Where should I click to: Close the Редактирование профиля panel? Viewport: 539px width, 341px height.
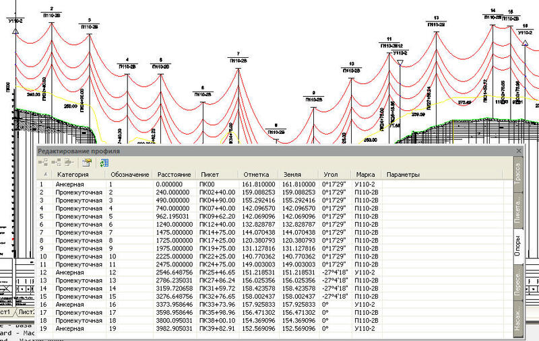[519, 151]
